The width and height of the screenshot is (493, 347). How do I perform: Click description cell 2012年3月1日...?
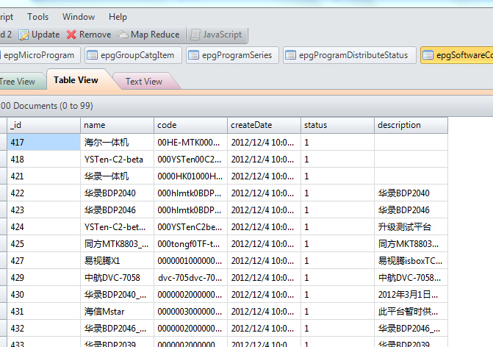click(x=411, y=295)
